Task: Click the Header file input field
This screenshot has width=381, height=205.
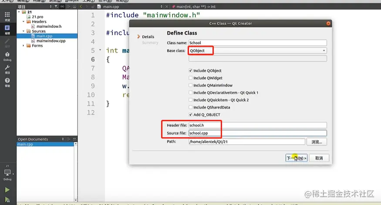Action: (258, 125)
